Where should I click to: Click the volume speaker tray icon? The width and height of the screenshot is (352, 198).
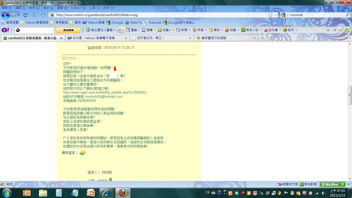tap(323, 193)
